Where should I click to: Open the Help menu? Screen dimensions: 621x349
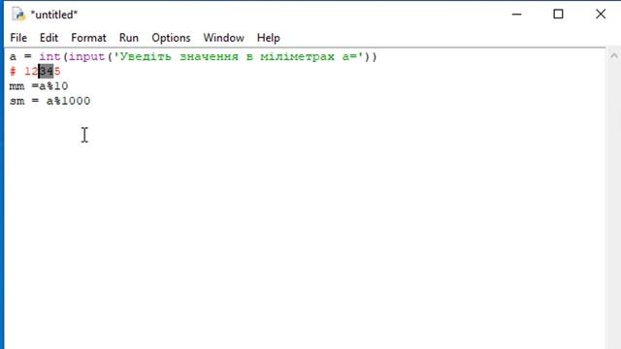(269, 38)
